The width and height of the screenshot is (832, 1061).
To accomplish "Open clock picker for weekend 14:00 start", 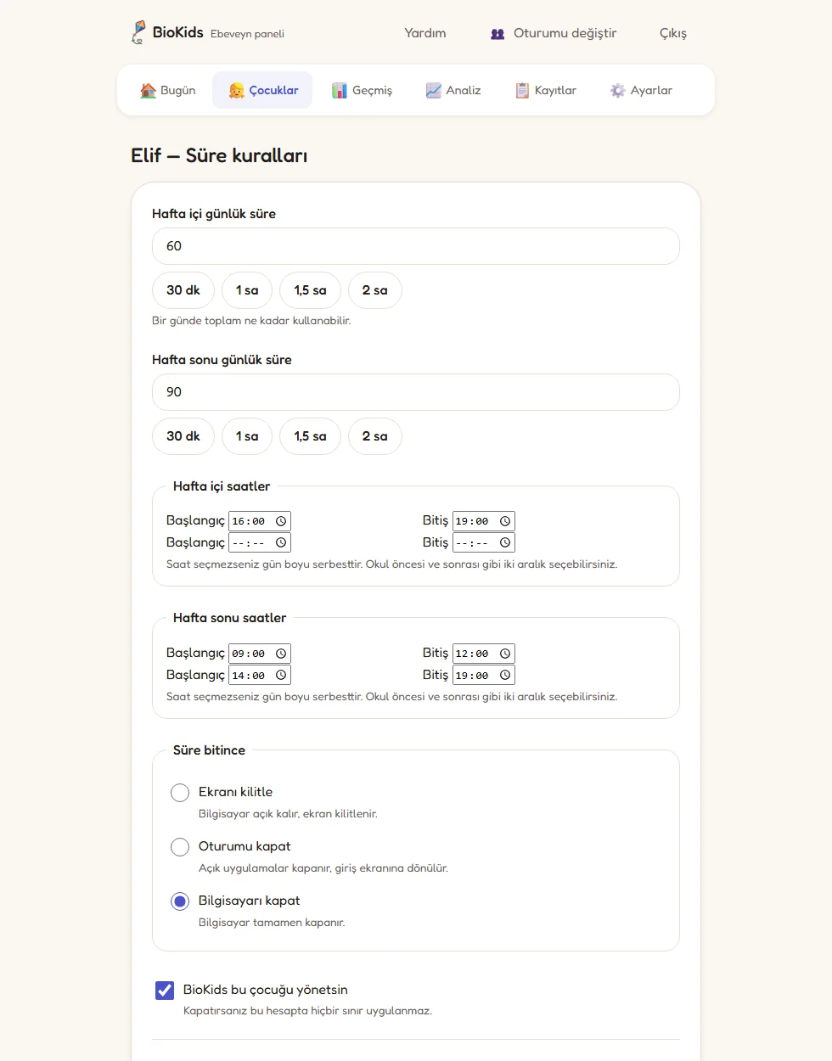I will [x=281, y=675].
